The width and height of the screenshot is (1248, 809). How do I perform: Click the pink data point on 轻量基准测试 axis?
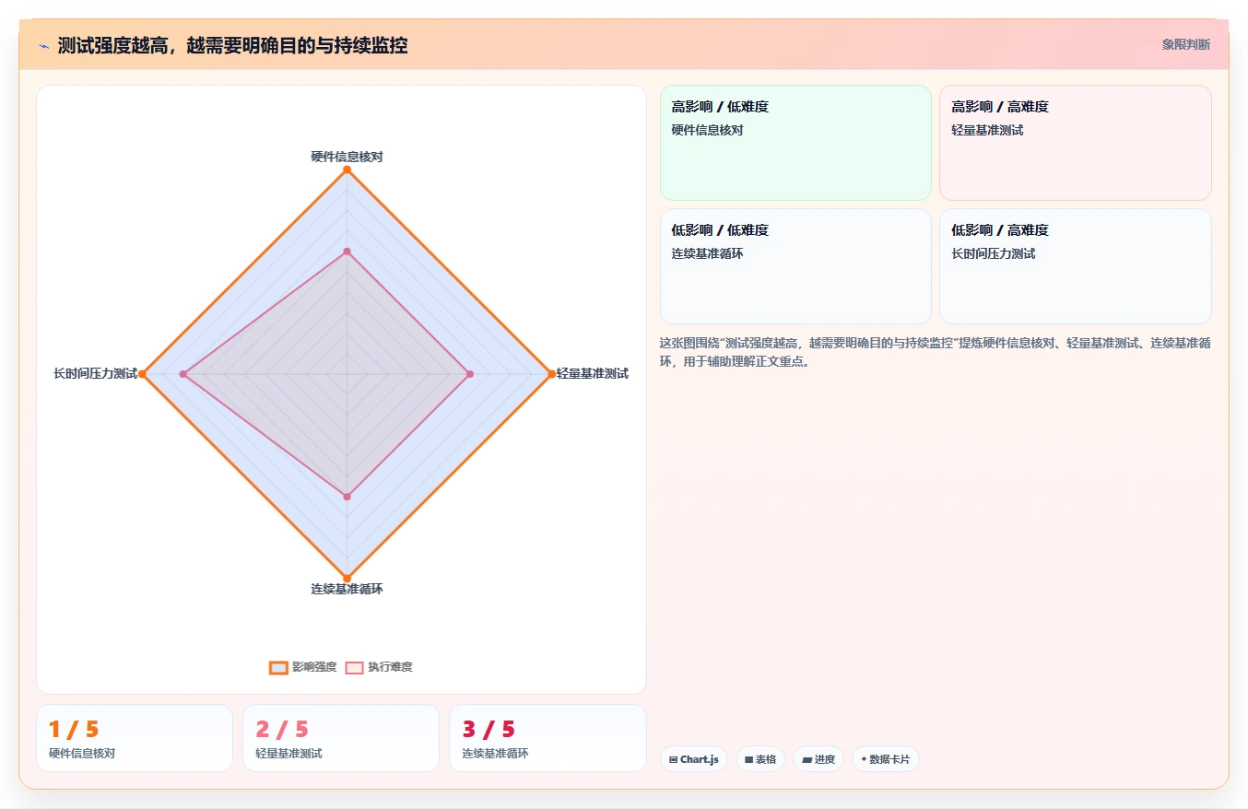pos(470,373)
